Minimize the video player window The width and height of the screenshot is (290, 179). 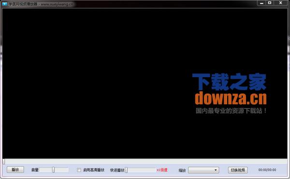(x=261, y=3)
